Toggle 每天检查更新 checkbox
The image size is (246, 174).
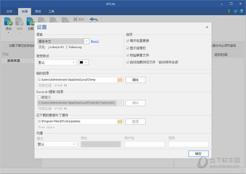coord(128,41)
